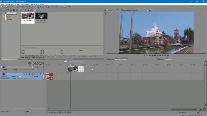207x116 pixels.
Task: Click the Open project folder icon
Action: click(4, 7)
